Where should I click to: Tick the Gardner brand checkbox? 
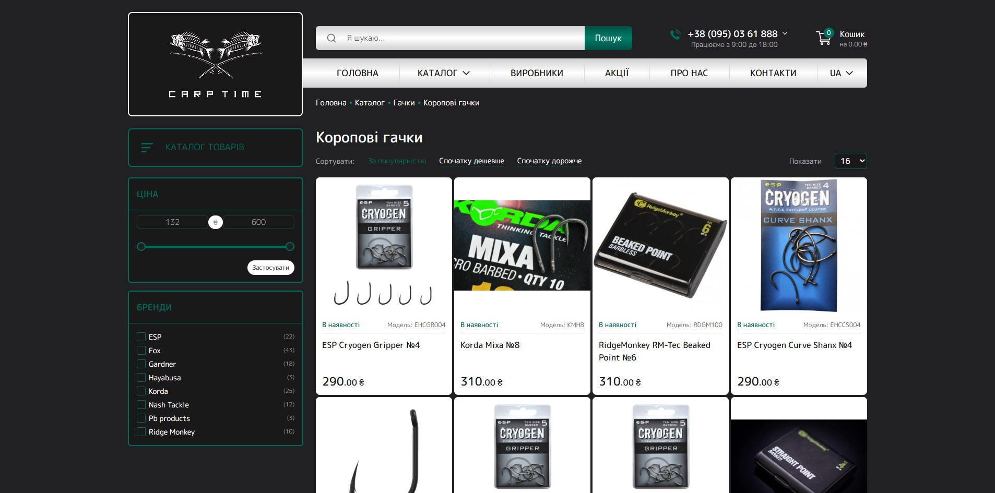coord(141,364)
